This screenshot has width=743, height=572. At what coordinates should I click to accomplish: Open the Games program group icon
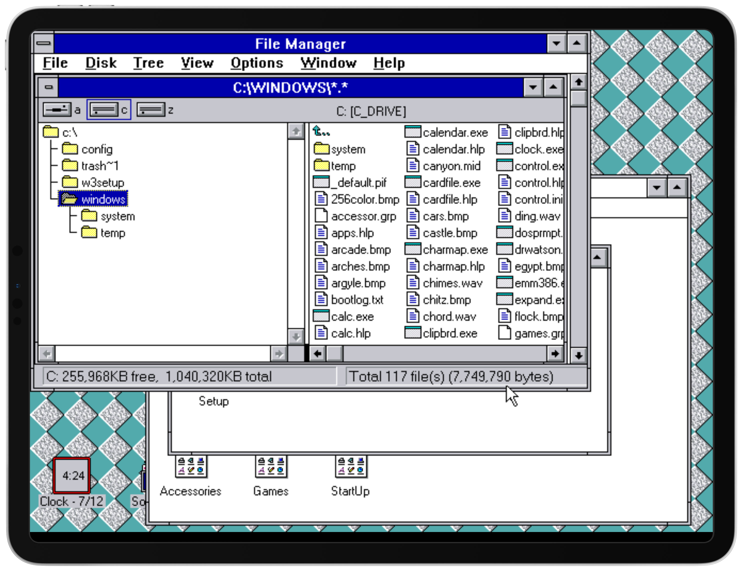tap(271, 467)
